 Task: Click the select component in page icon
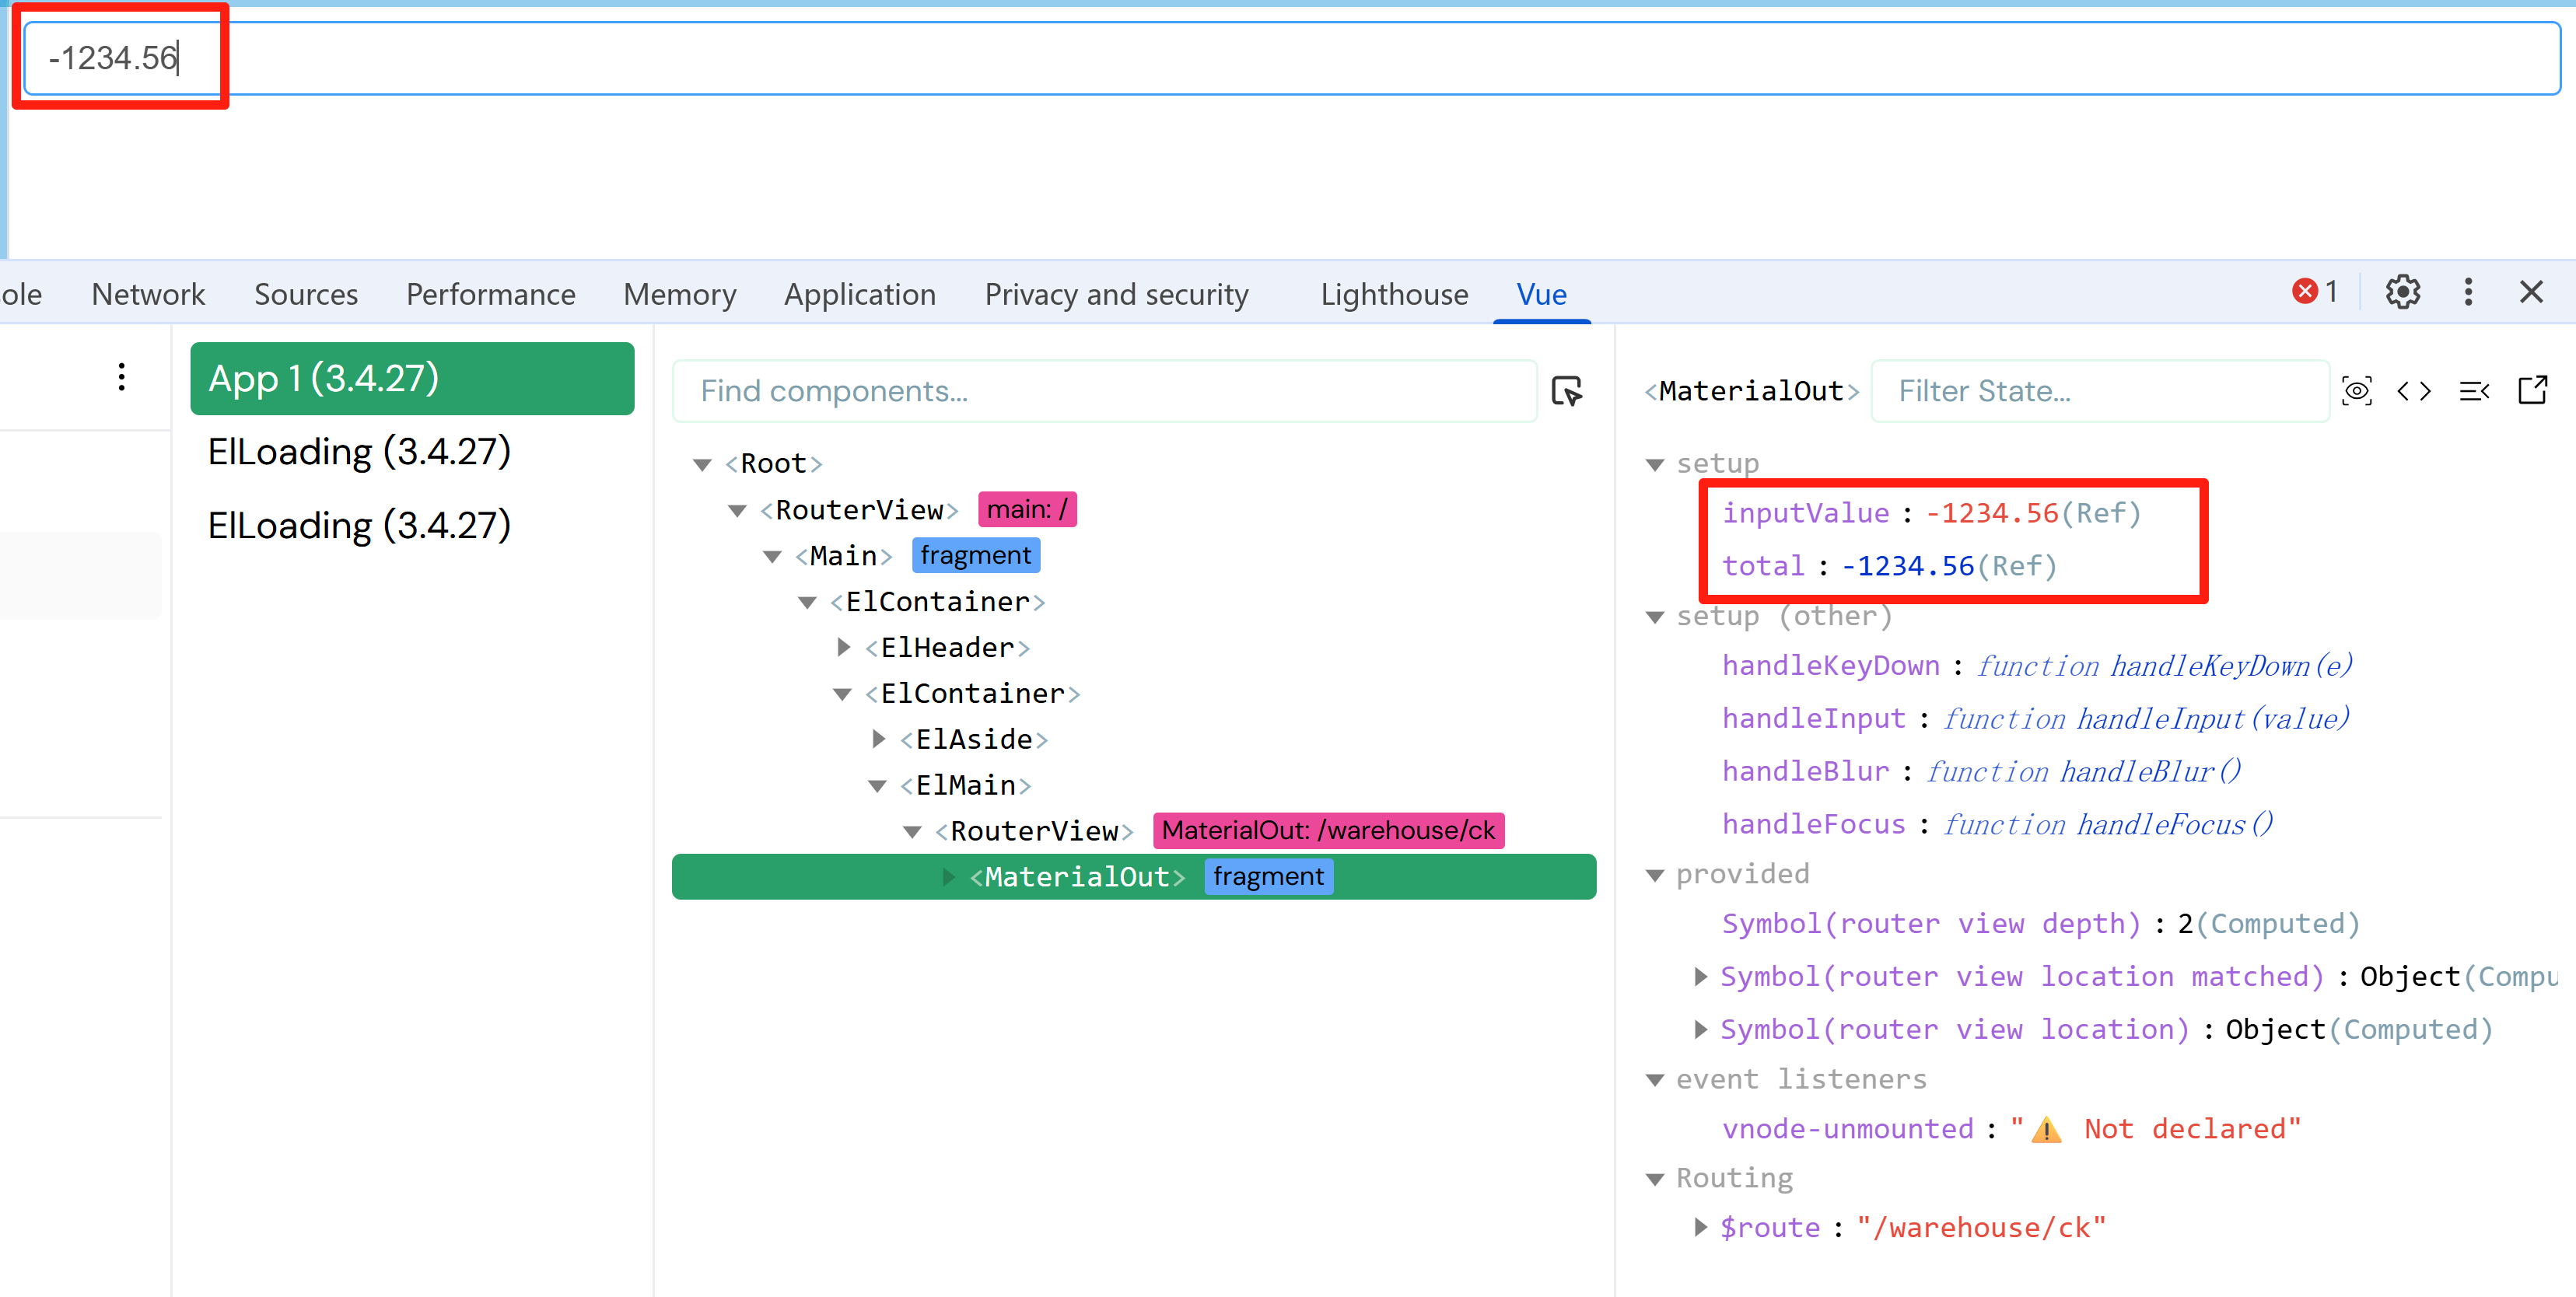(1567, 391)
